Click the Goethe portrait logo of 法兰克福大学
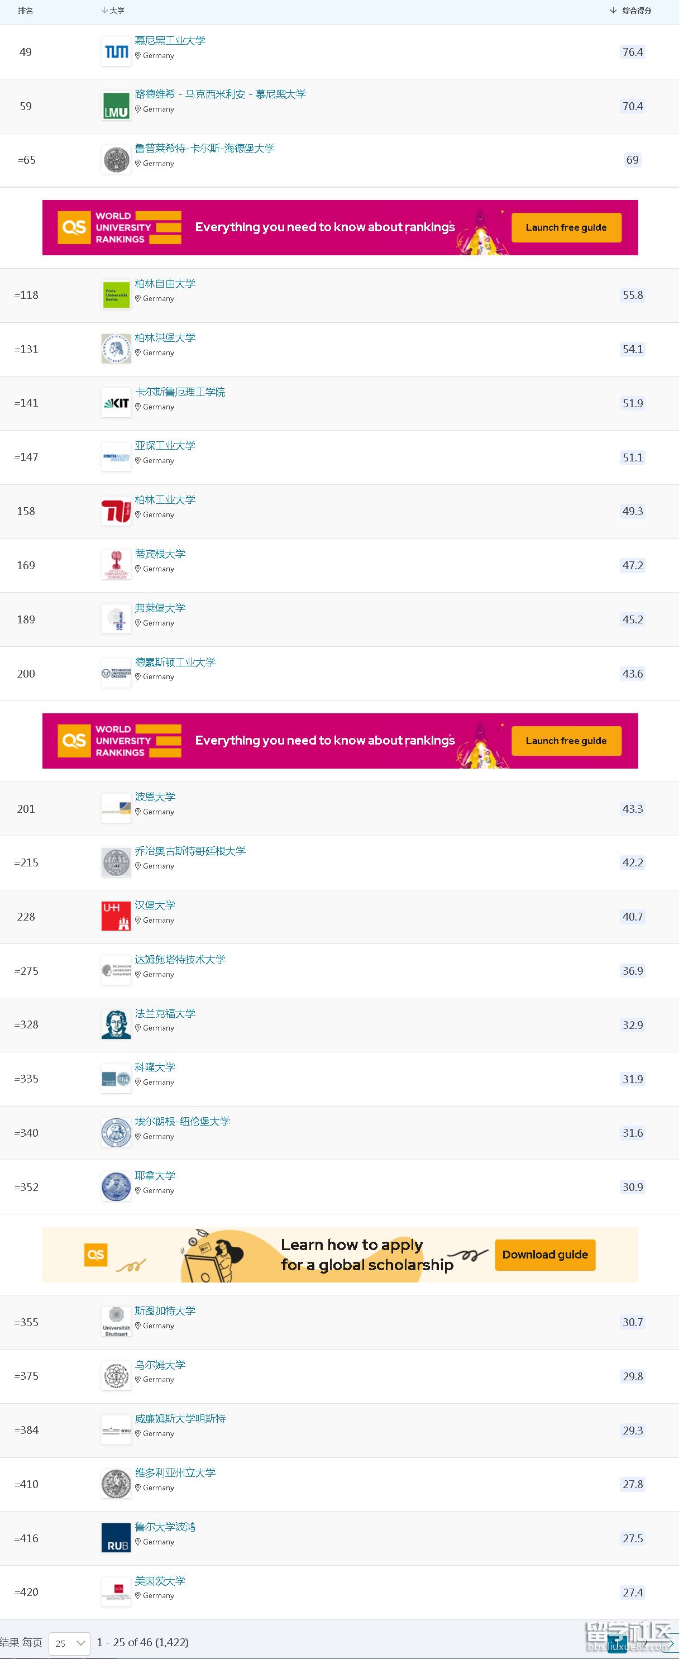The height and width of the screenshot is (1659, 679). click(x=116, y=1024)
